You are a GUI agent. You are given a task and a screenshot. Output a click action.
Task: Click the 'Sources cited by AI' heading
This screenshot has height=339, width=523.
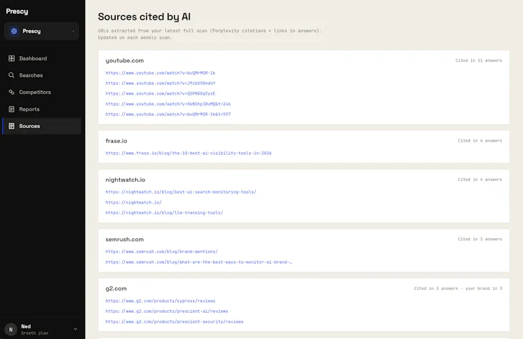144,17
